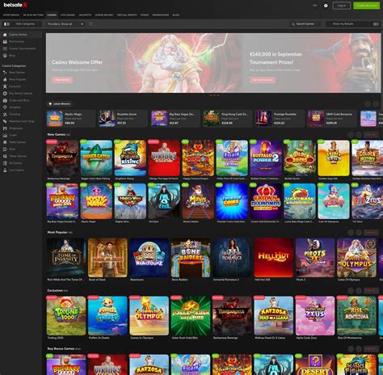Screen dimensions: 383x375
Task: Click the Casino Welcome Offer red button
Action: [x=62, y=80]
